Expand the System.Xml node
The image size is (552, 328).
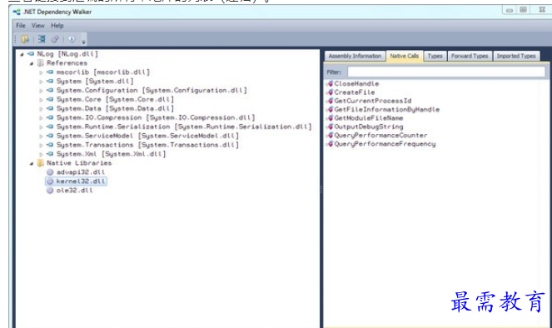point(41,155)
